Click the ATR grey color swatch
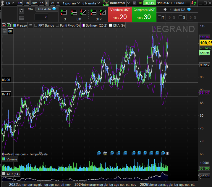The image size is (212, 187). pyautogui.click(x=4, y=174)
